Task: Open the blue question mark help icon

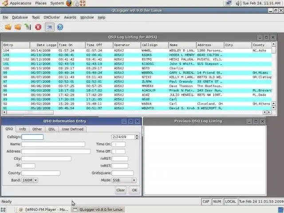Action: tap(60, 27)
